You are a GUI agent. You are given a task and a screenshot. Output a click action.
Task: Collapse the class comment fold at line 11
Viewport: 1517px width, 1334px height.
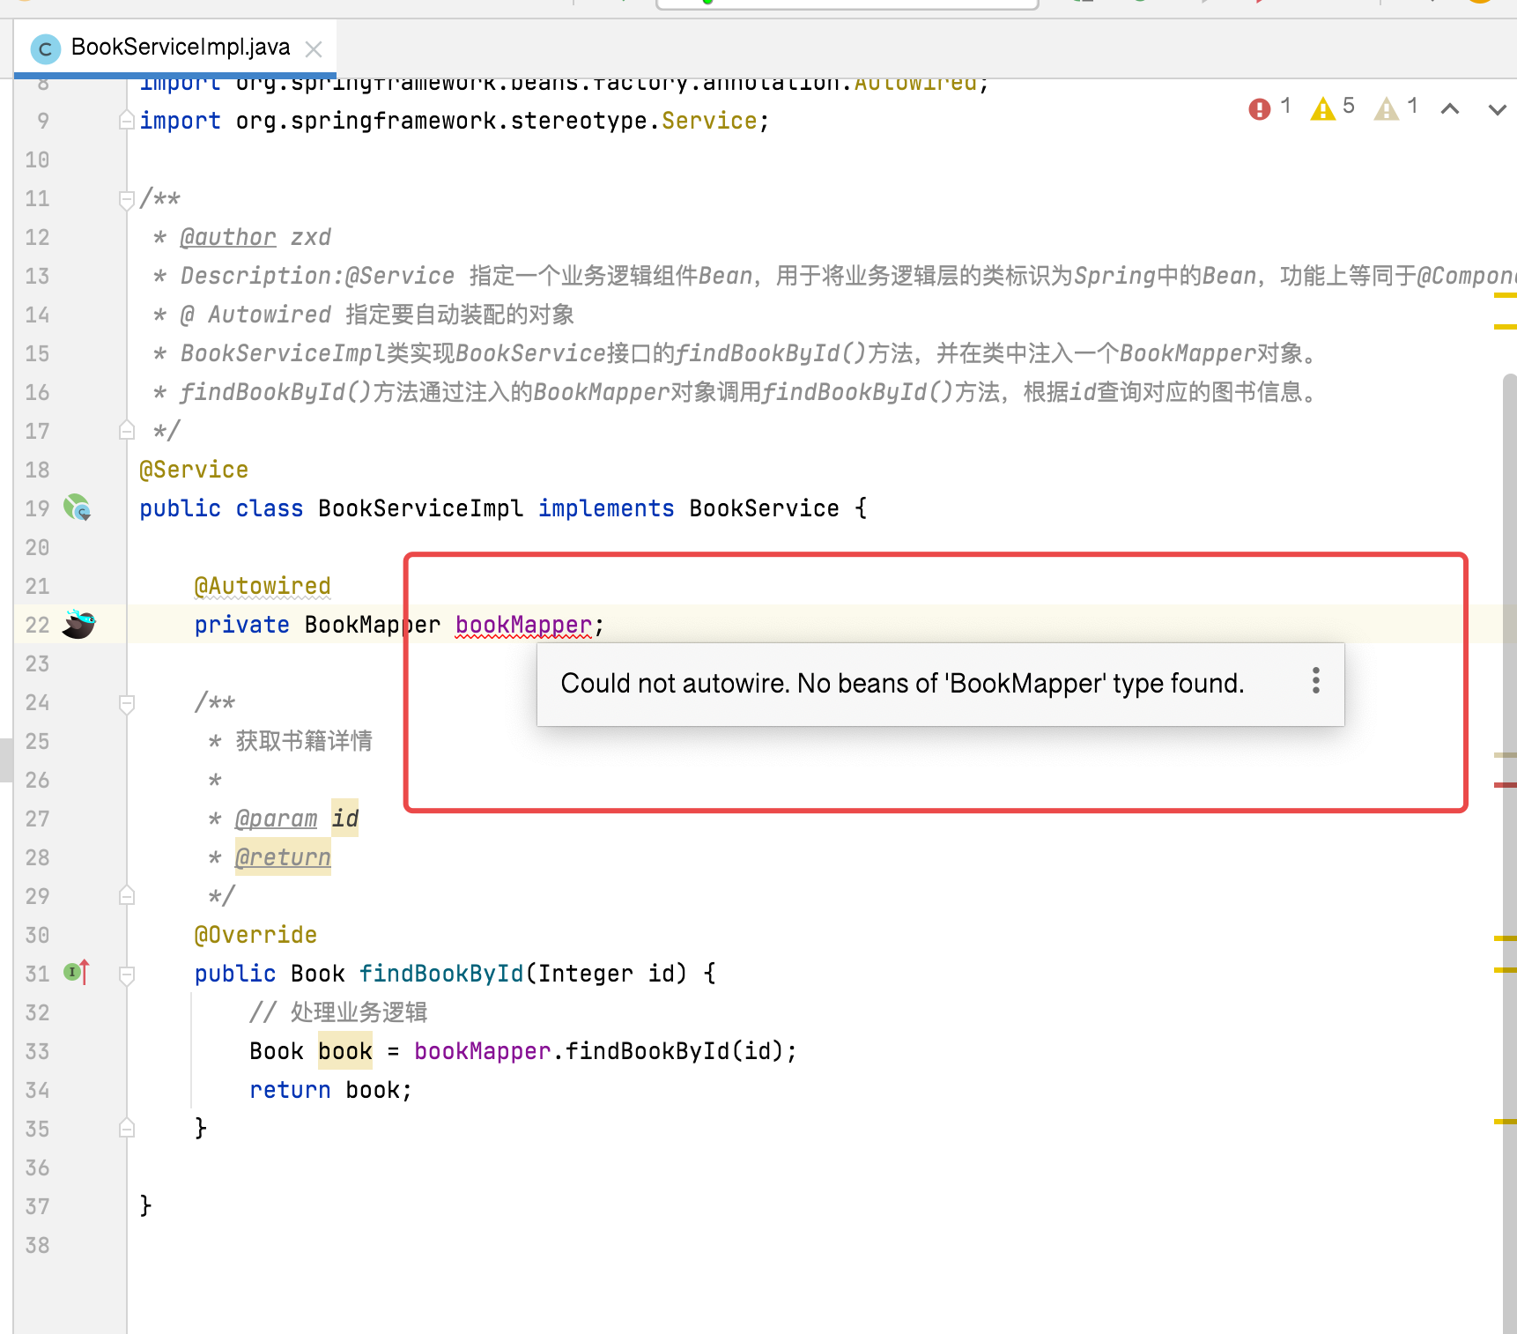pyautogui.click(x=126, y=198)
